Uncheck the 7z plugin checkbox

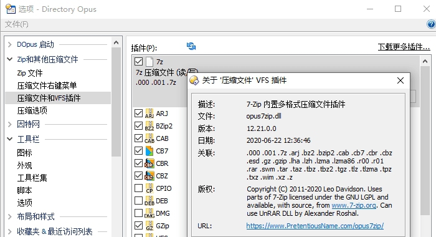click(138, 61)
